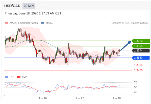151x104 pixels.
Task: Click the 1.3595 resistance price tag
Action: tap(141, 46)
